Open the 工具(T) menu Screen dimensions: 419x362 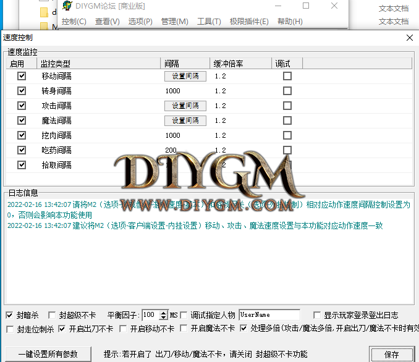tap(209, 22)
